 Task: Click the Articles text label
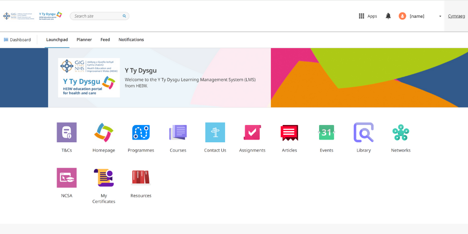pos(290,150)
